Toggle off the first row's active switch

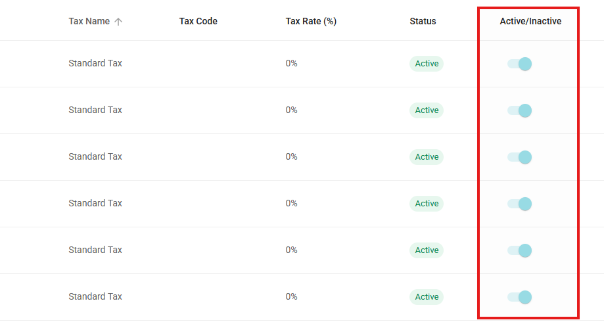520,64
